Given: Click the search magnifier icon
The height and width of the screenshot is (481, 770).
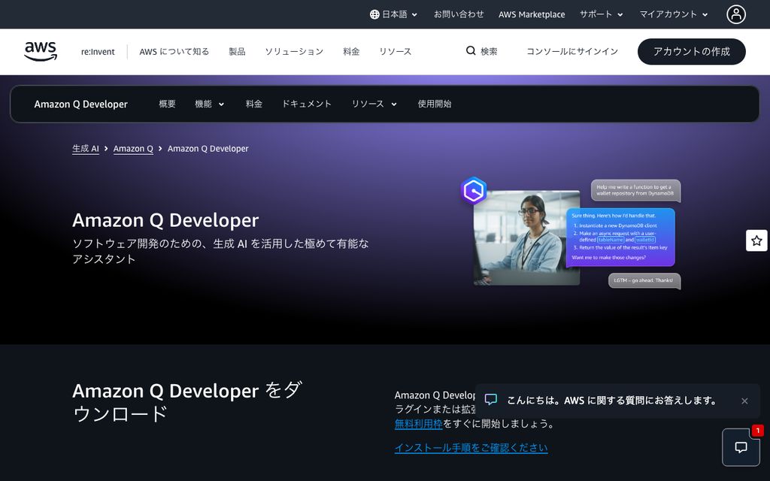Looking at the screenshot, I should click(x=471, y=51).
